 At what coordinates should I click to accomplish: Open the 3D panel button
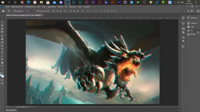coord(190,30)
